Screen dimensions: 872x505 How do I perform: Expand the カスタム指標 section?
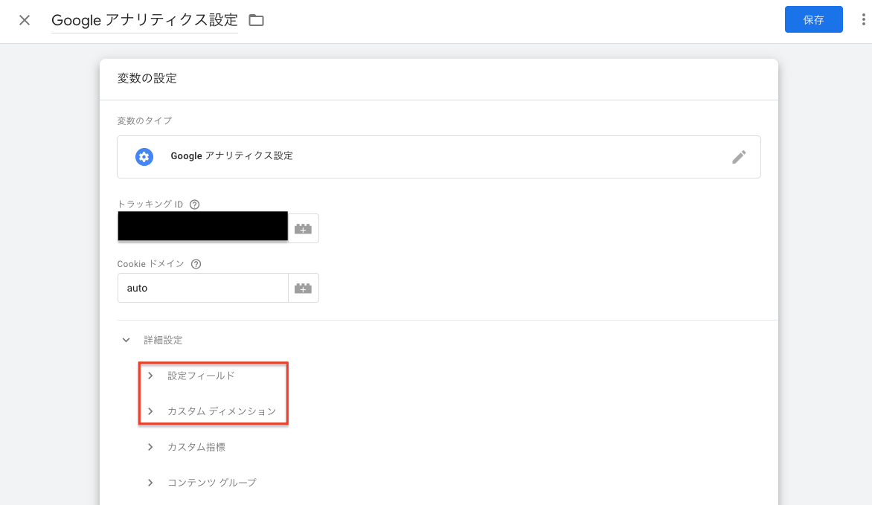[x=186, y=447]
